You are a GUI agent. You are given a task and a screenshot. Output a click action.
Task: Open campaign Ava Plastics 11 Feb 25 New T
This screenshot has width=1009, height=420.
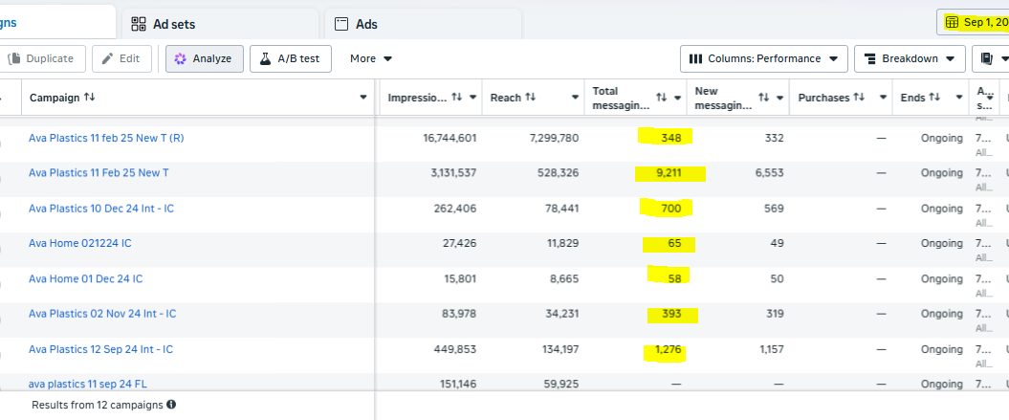(x=99, y=172)
